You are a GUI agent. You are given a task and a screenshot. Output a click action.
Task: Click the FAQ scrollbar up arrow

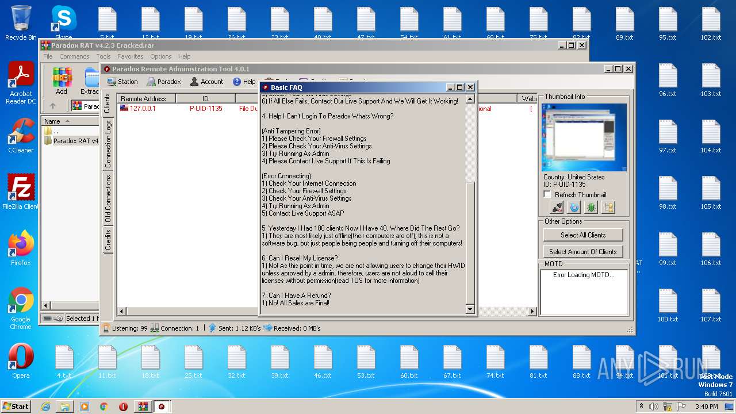pyautogui.click(x=470, y=99)
